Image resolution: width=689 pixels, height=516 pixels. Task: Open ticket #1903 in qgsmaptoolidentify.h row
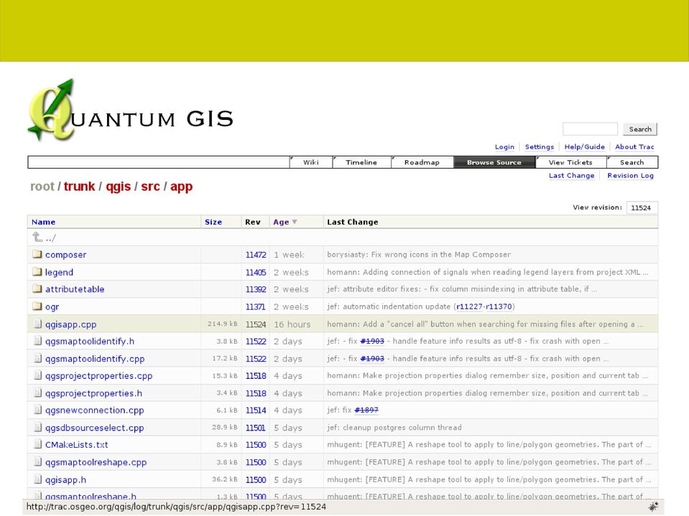(371, 341)
